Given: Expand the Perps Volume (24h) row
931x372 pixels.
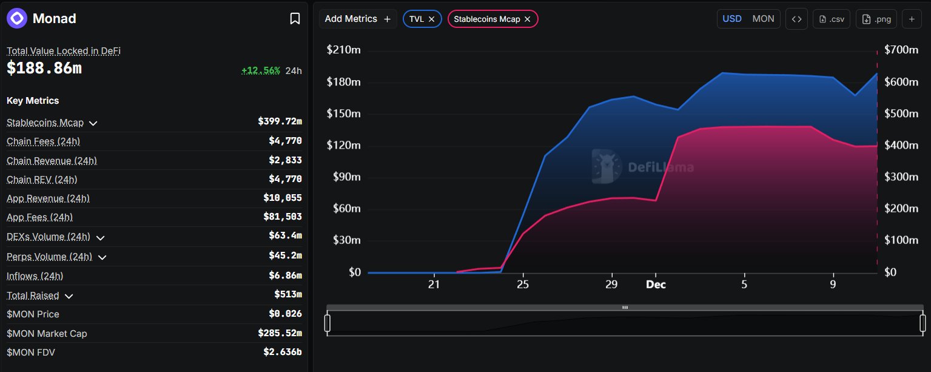Looking at the screenshot, I should pyautogui.click(x=102, y=257).
